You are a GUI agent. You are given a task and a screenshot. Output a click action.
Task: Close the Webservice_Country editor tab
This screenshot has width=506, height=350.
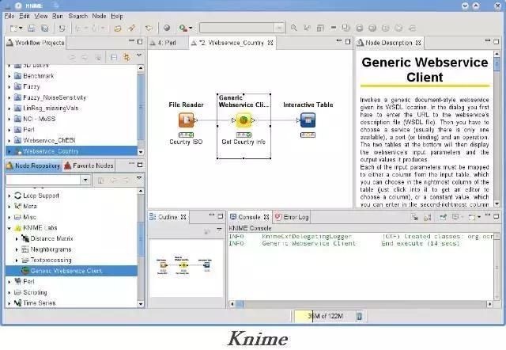tap(270, 43)
